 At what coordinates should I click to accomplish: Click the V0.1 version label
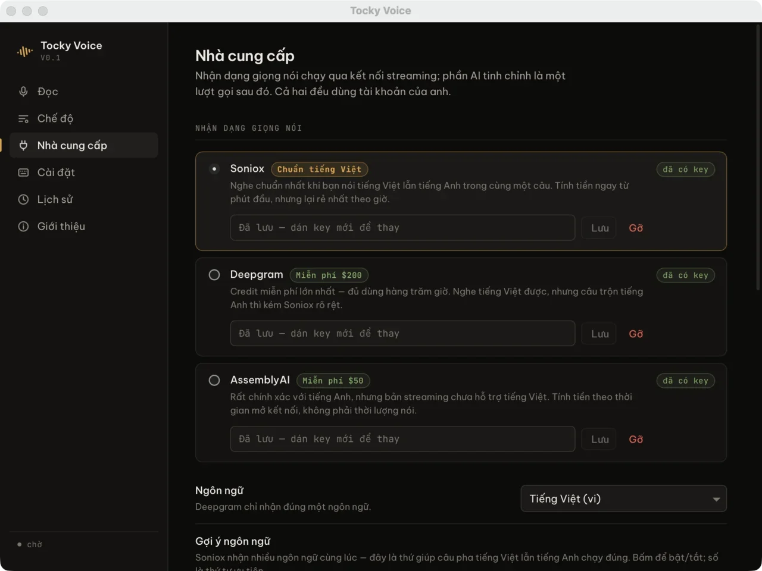click(x=51, y=58)
